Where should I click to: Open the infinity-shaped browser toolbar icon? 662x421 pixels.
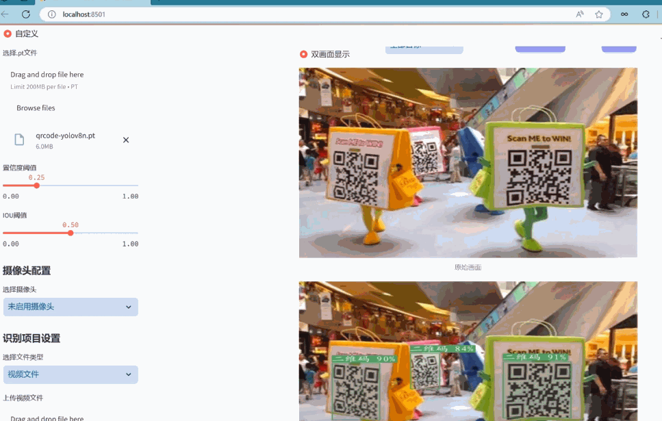click(x=624, y=14)
